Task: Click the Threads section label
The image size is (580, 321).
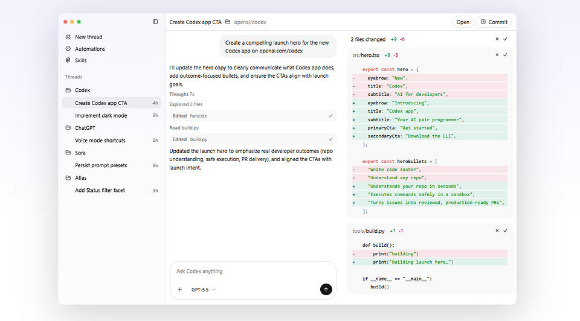Action: click(x=74, y=77)
